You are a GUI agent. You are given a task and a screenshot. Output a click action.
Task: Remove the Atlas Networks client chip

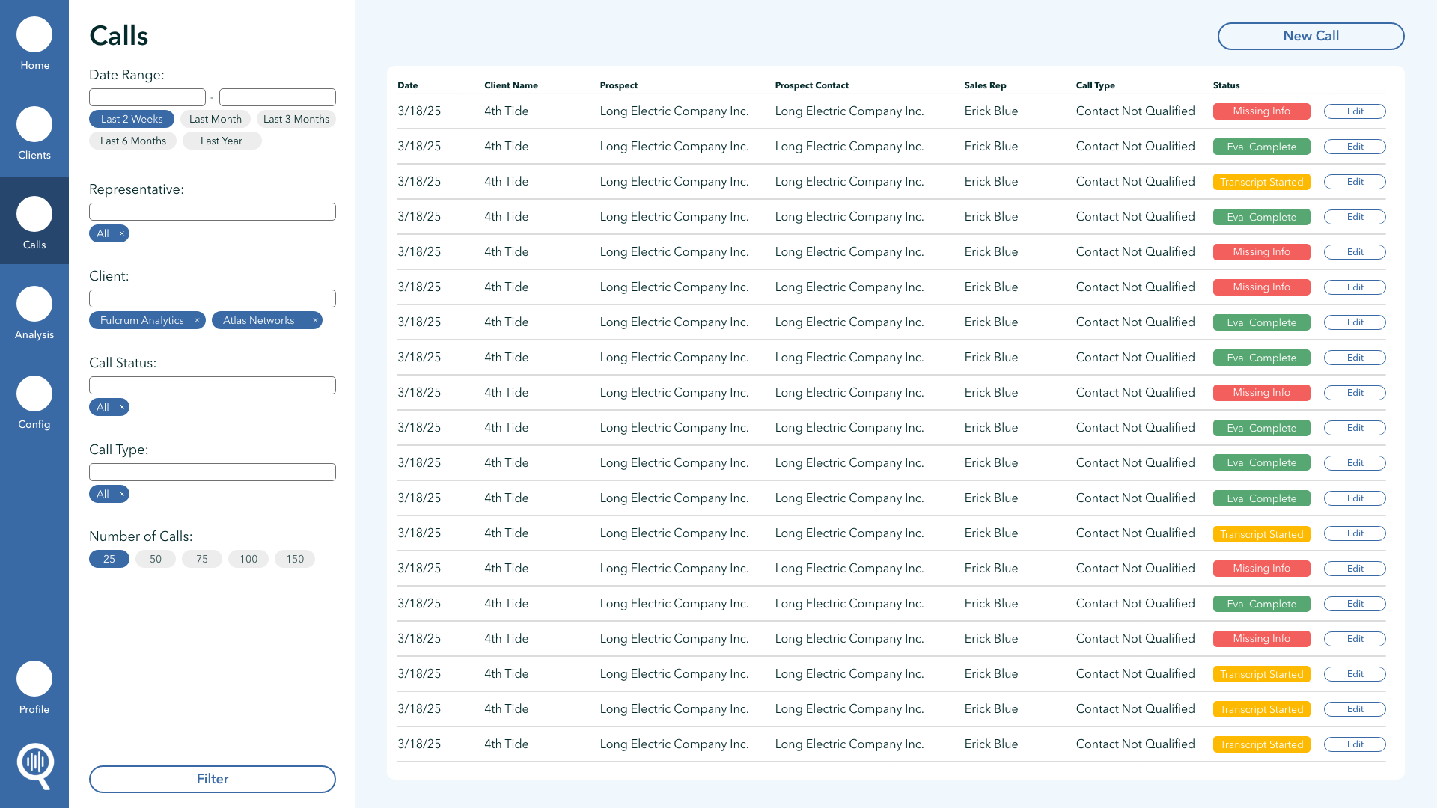click(315, 320)
